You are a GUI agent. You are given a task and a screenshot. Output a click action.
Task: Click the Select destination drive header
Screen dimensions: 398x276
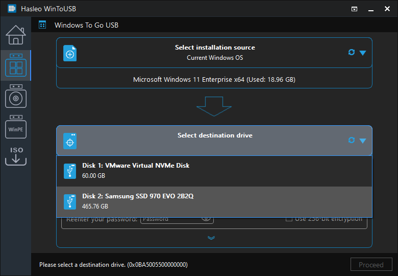coord(215,135)
